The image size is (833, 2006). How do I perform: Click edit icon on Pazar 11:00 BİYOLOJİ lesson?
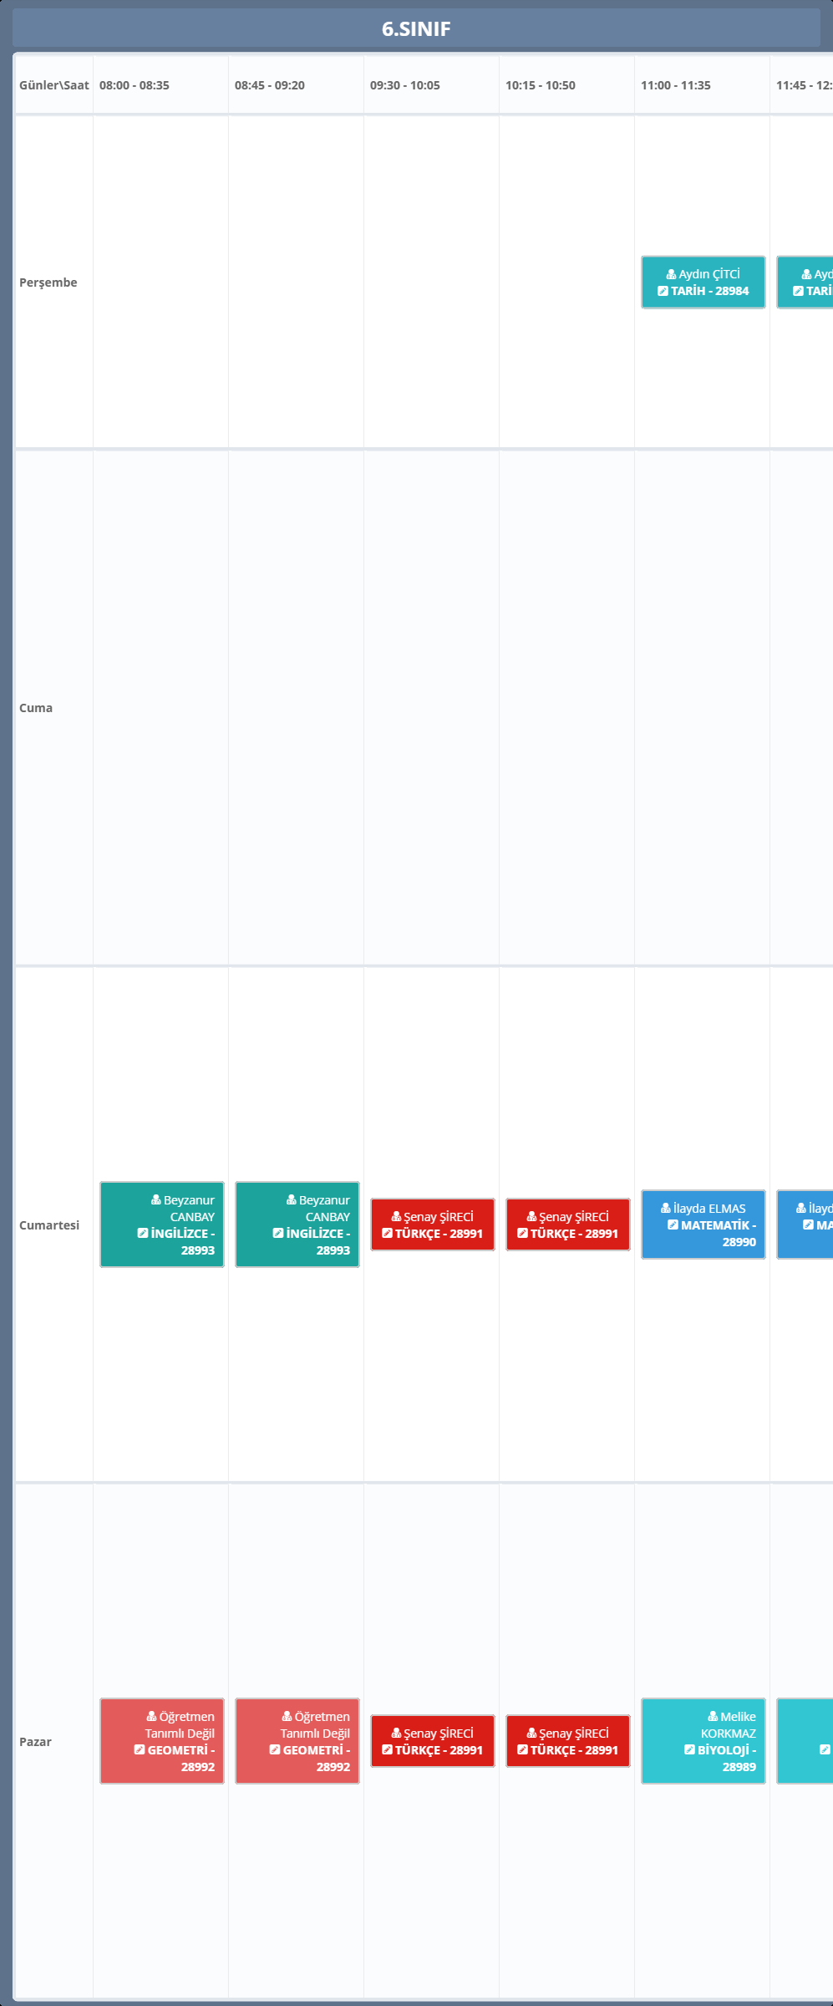[689, 1749]
